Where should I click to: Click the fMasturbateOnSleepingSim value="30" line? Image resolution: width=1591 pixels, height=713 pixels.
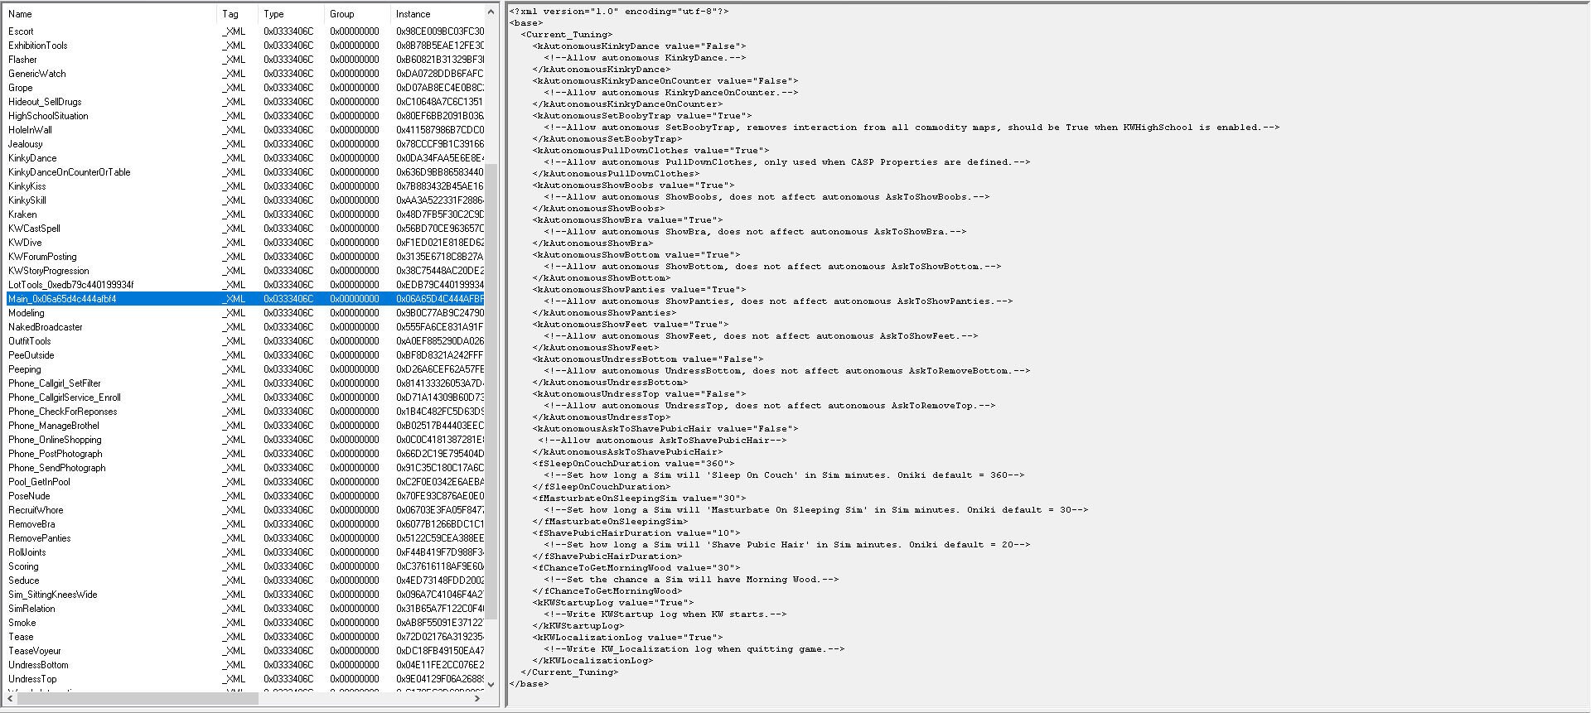pos(640,499)
